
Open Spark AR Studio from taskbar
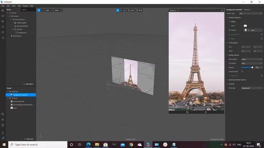[x=148, y=144]
